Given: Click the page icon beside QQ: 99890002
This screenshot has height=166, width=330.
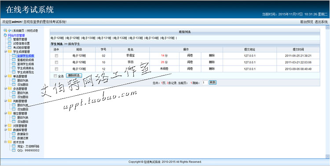Looking at the screenshot, I should (x=14, y=151).
